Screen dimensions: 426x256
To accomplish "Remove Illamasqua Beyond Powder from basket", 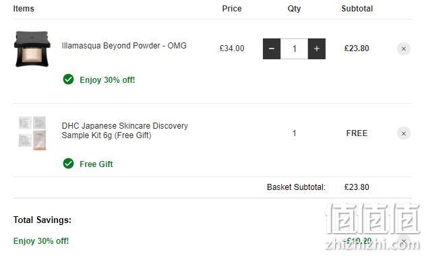I will coord(404,49).
